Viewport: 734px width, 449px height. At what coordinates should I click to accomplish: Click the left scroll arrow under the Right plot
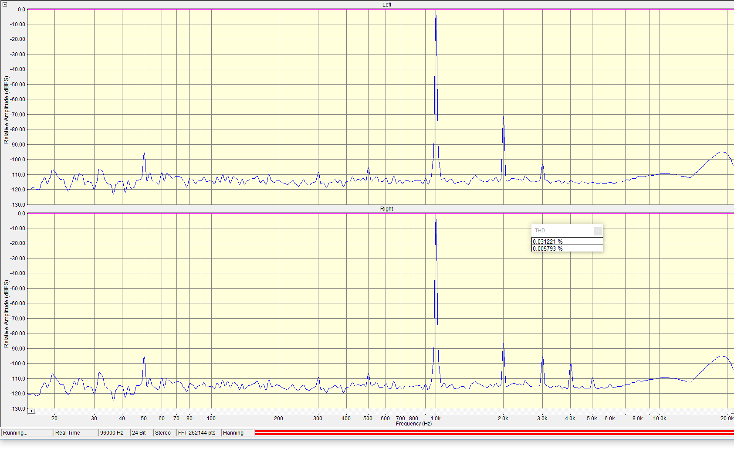[x=31, y=411]
